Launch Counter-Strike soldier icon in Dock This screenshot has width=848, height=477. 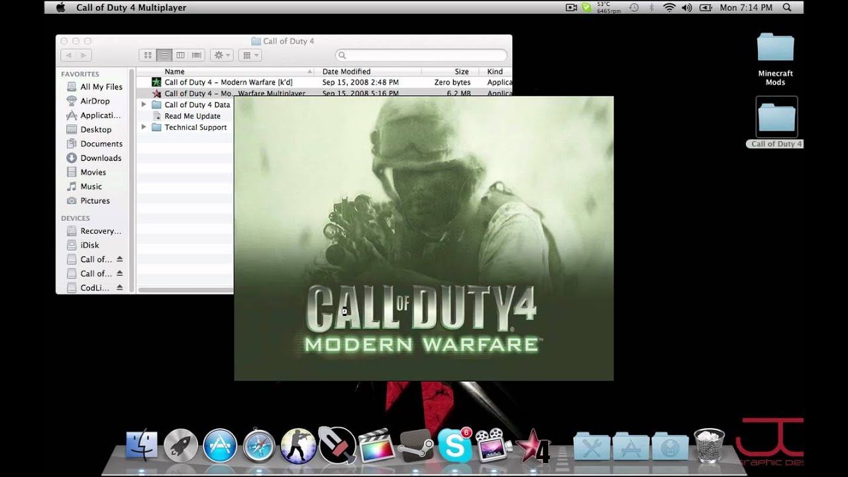pyautogui.click(x=297, y=446)
